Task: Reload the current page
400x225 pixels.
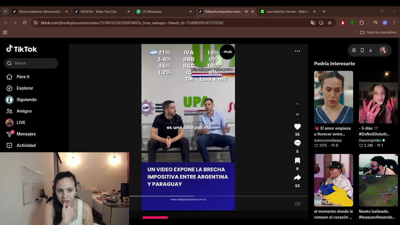Action: [x=24, y=23]
